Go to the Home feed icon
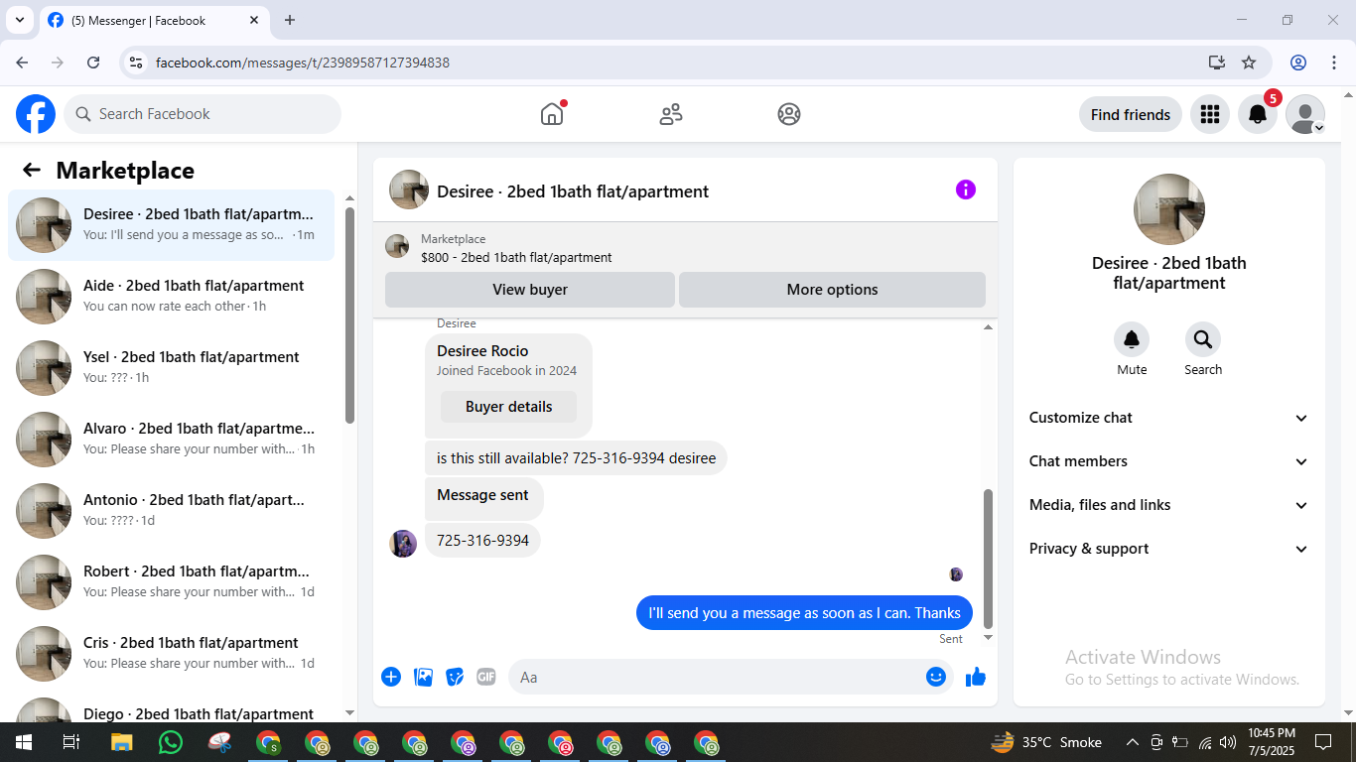 pyautogui.click(x=552, y=114)
